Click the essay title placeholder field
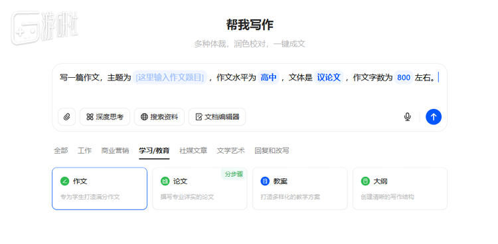The width and height of the screenshot is (498, 244). 169,77
